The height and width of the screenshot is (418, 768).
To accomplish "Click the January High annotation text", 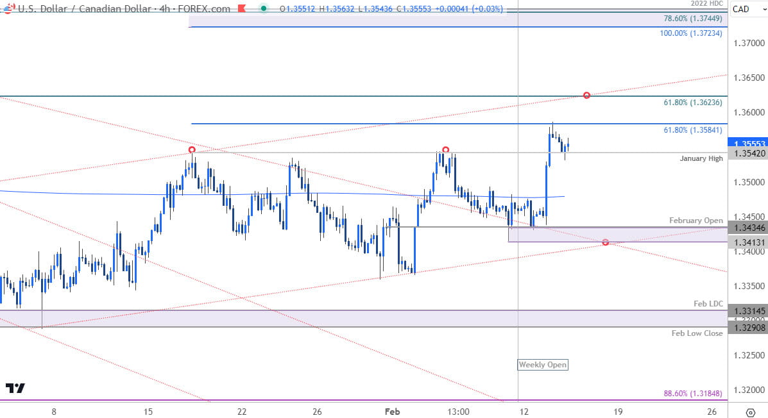I will (x=701, y=158).
